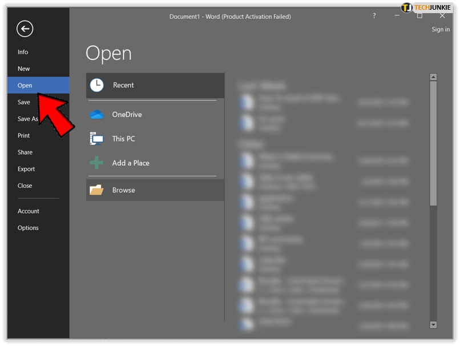Image resolution: width=460 pixels, height=346 pixels.
Task: Select Save As in the sidebar
Action: point(27,119)
